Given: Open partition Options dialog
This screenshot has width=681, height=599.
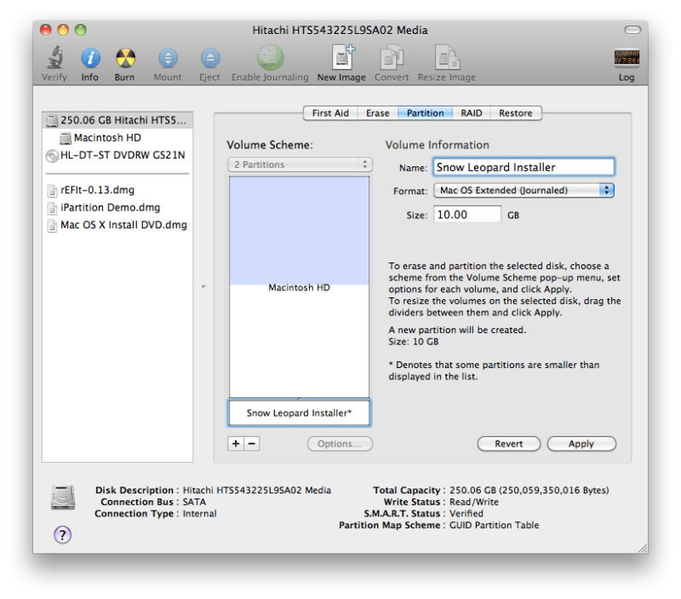Looking at the screenshot, I should (340, 443).
